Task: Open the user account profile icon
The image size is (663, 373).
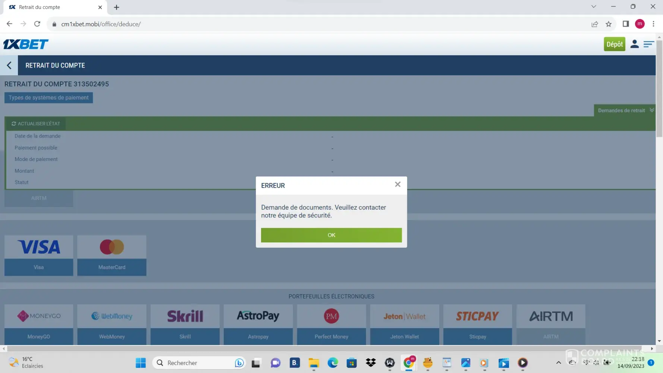Action: pos(634,44)
